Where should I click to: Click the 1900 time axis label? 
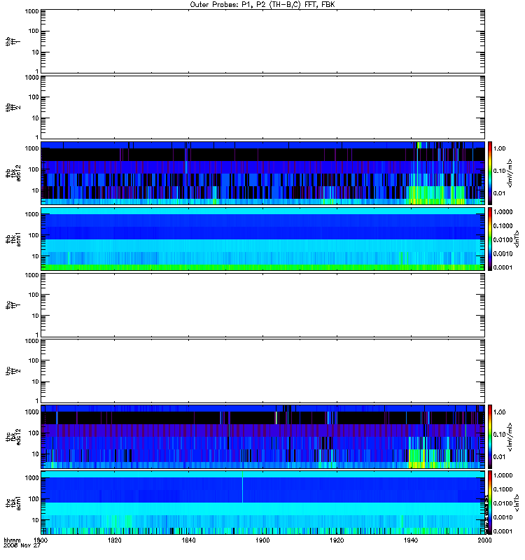tap(262, 540)
